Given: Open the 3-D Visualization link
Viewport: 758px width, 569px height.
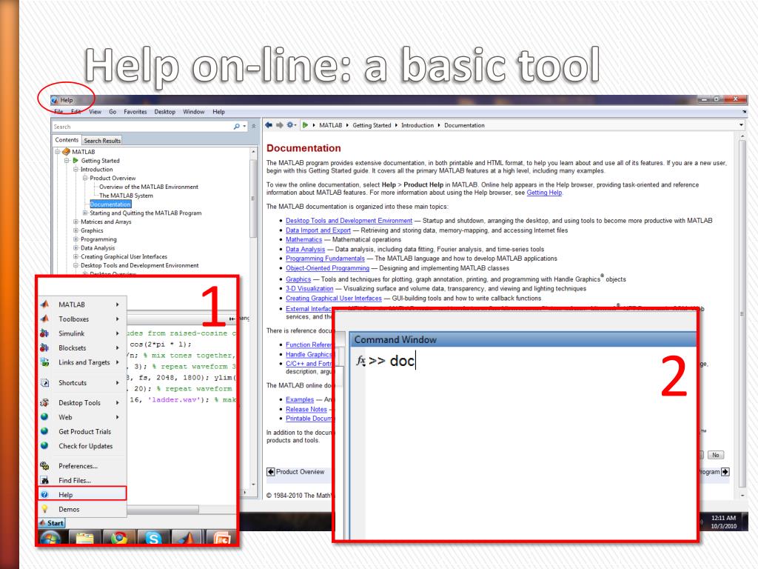Looking at the screenshot, I should [309, 288].
